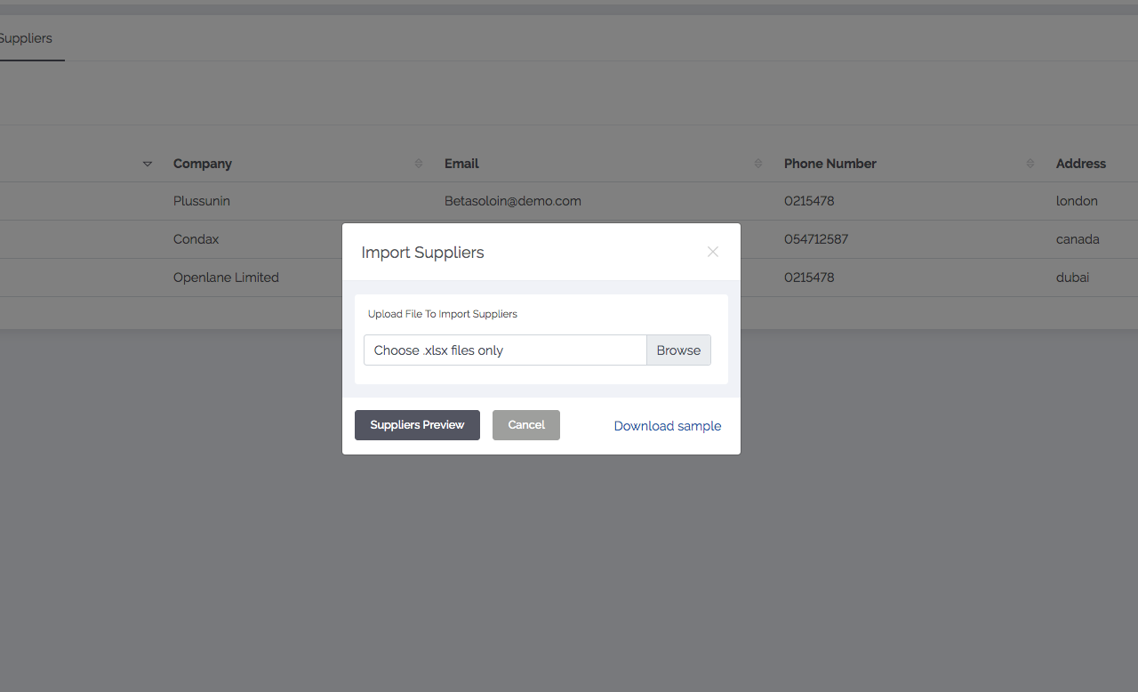Select the canada address cell
This screenshot has width=1138, height=692.
(1078, 239)
